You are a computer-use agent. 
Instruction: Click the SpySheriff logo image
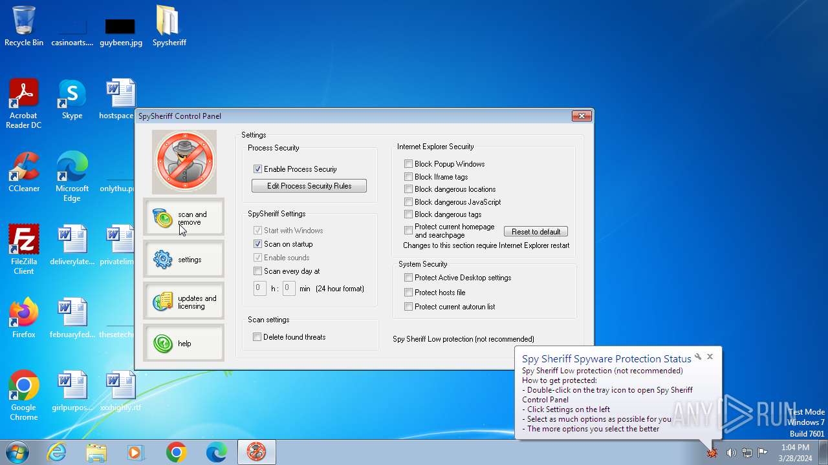pos(184,162)
